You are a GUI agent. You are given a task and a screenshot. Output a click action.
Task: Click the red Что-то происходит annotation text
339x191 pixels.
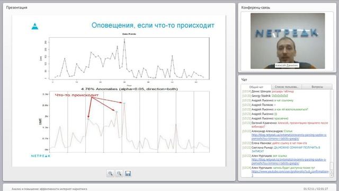pos(77,95)
